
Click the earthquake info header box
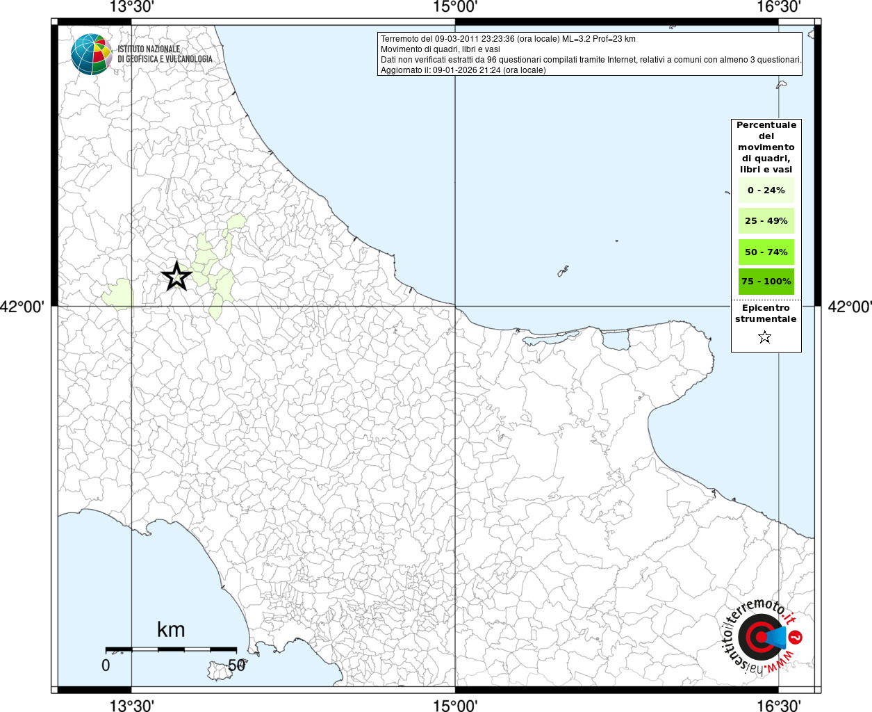click(590, 54)
